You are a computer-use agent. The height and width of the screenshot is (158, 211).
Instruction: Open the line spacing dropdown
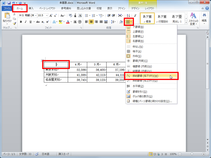113,22
